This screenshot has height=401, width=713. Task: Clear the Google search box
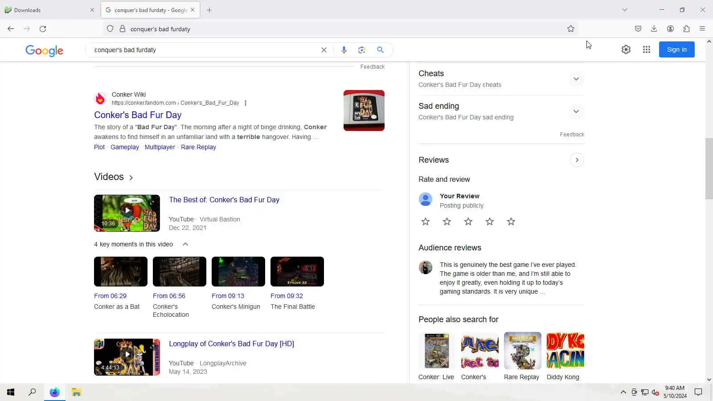coord(324,50)
